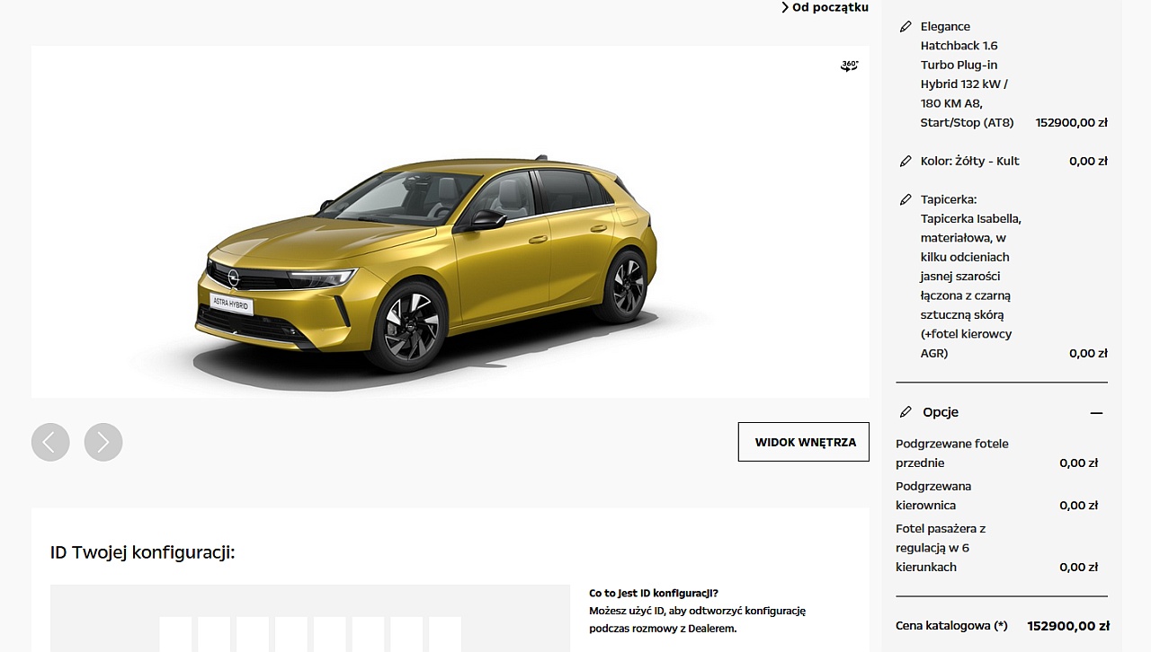
Task: Click the Podgrzewane fotele przednie option
Action: (x=952, y=454)
